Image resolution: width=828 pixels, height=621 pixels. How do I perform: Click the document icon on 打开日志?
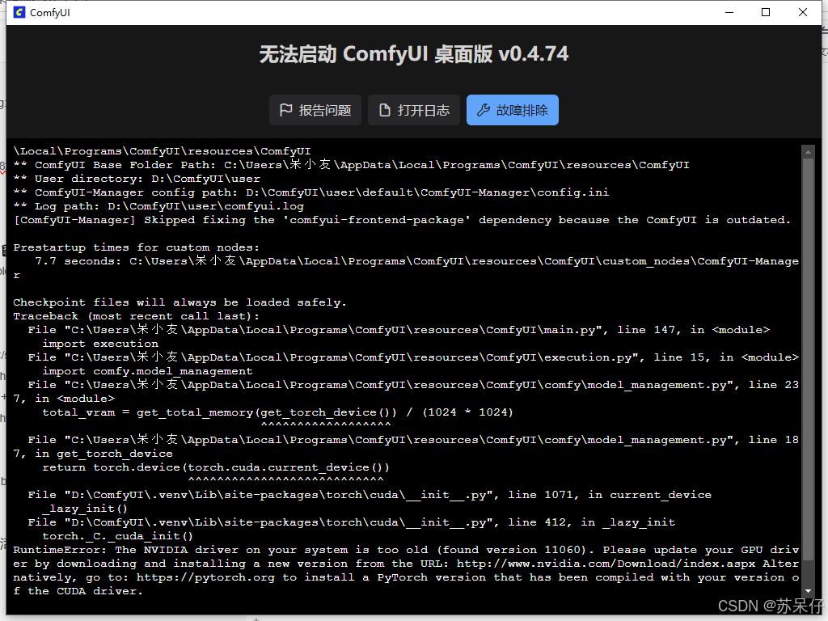coord(384,110)
